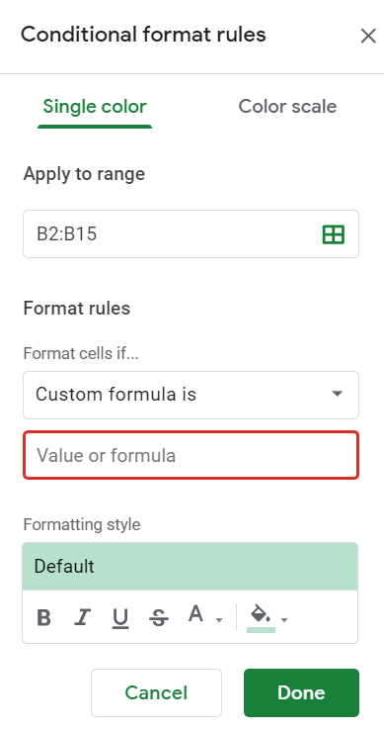Click the green Done button
The width and height of the screenshot is (384, 730).
pyautogui.click(x=301, y=692)
